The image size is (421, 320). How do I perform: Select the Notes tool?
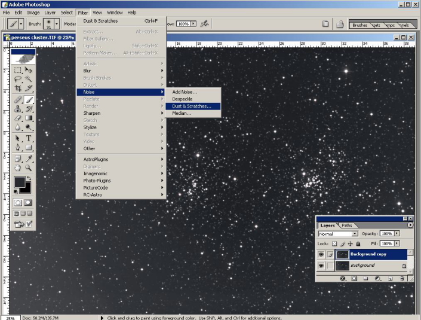pos(18,159)
